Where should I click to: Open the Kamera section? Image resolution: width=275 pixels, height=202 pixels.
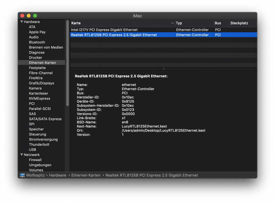(35, 88)
